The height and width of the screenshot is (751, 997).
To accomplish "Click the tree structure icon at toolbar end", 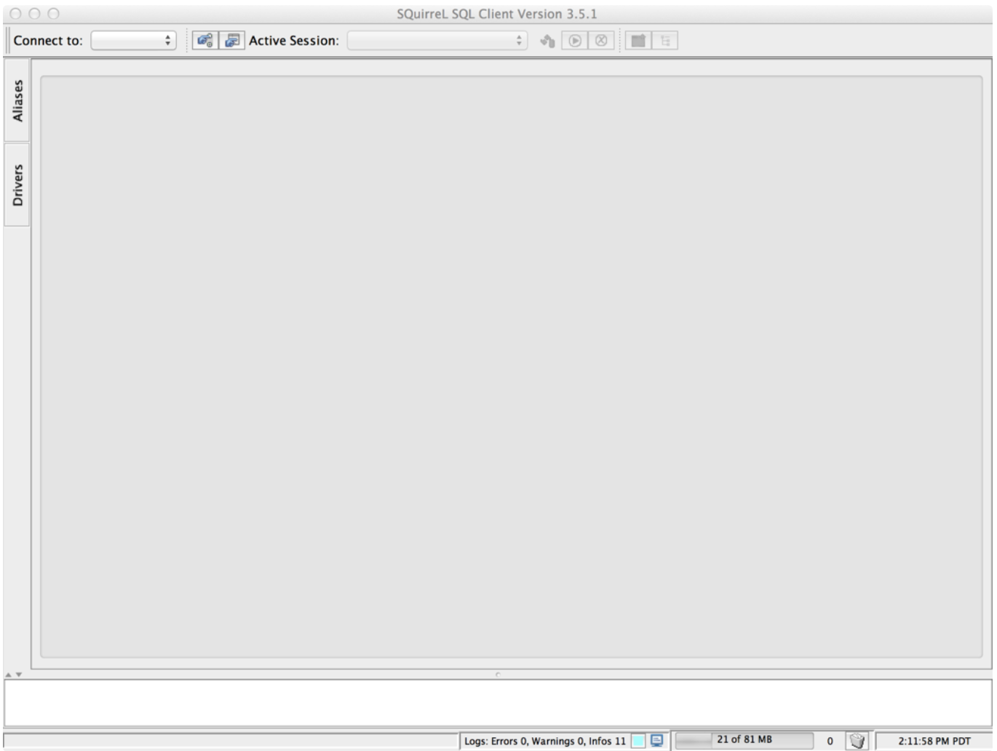I will 664,41.
